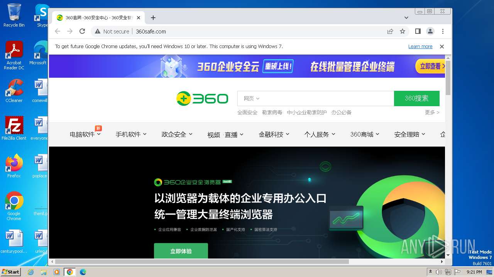Screen dimensions: 494x277
Task: Open the Recycle Bin desktop icon
Action: pos(14,16)
